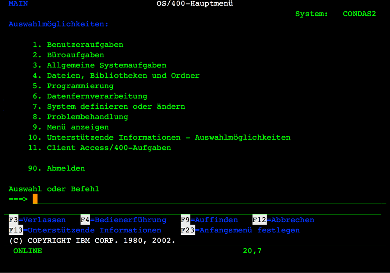Click the COPYRIGHT IBM CORP. line
The height and width of the screenshot is (273, 390).
[x=92, y=241]
